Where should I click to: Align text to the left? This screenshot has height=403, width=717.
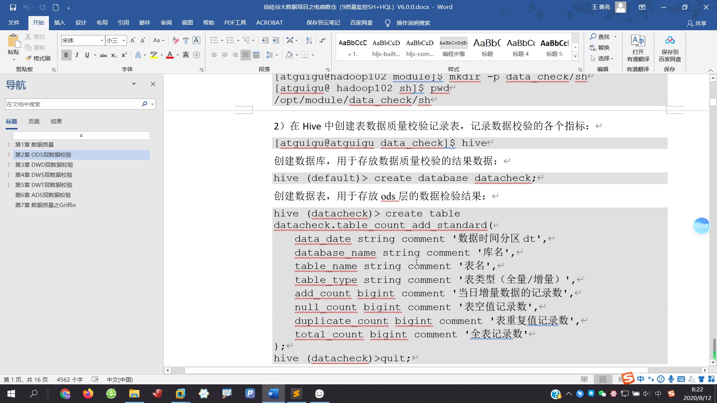(214, 55)
